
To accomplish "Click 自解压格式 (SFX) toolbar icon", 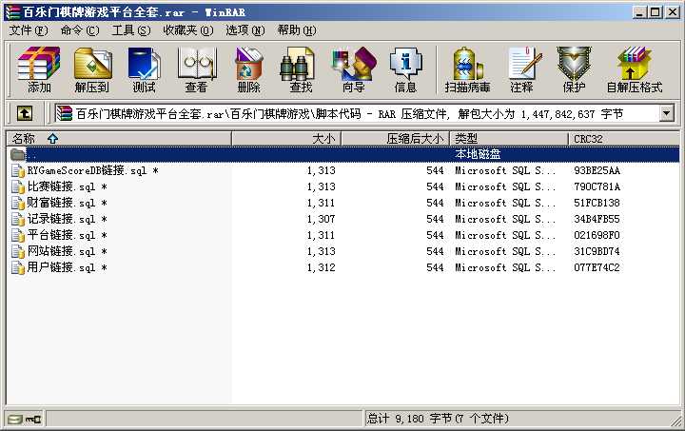I will click(635, 69).
